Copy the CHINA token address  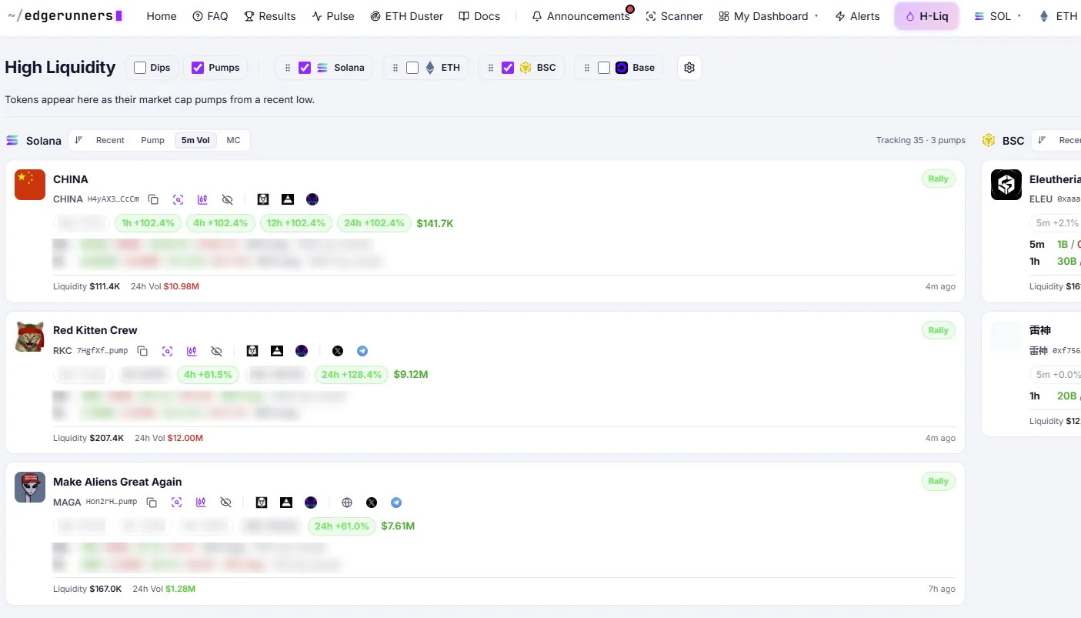(153, 199)
